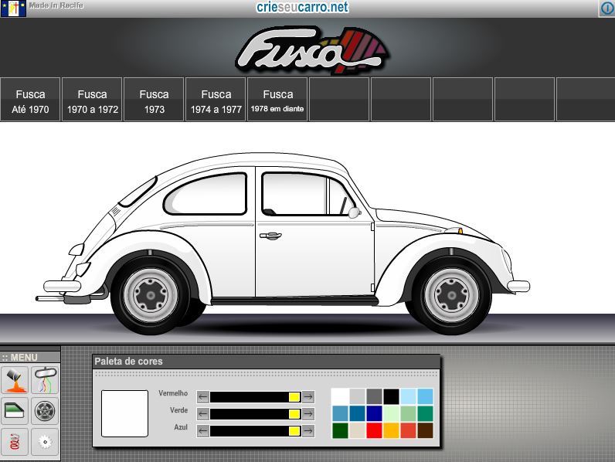Screen dimensions: 615x462
Task: Click the car door handle
Action: point(270,236)
